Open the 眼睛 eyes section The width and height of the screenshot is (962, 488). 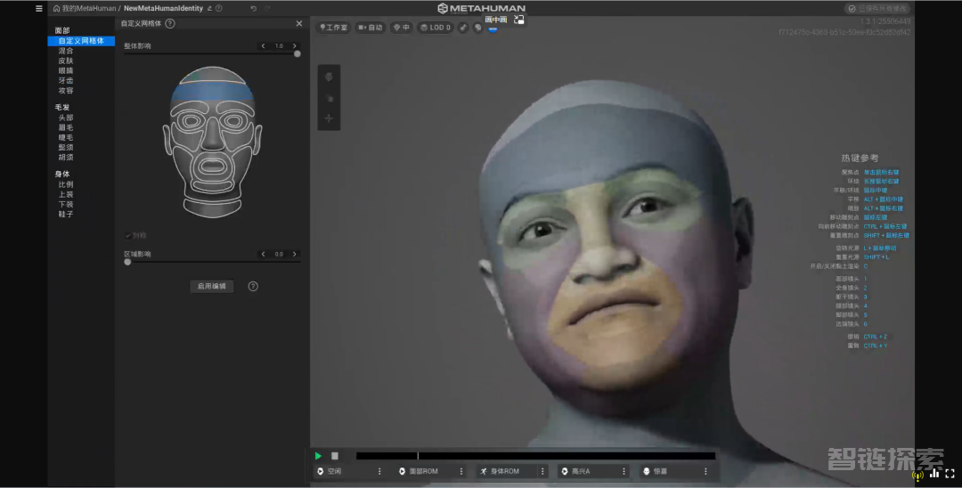pyautogui.click(x=66, y=70)
